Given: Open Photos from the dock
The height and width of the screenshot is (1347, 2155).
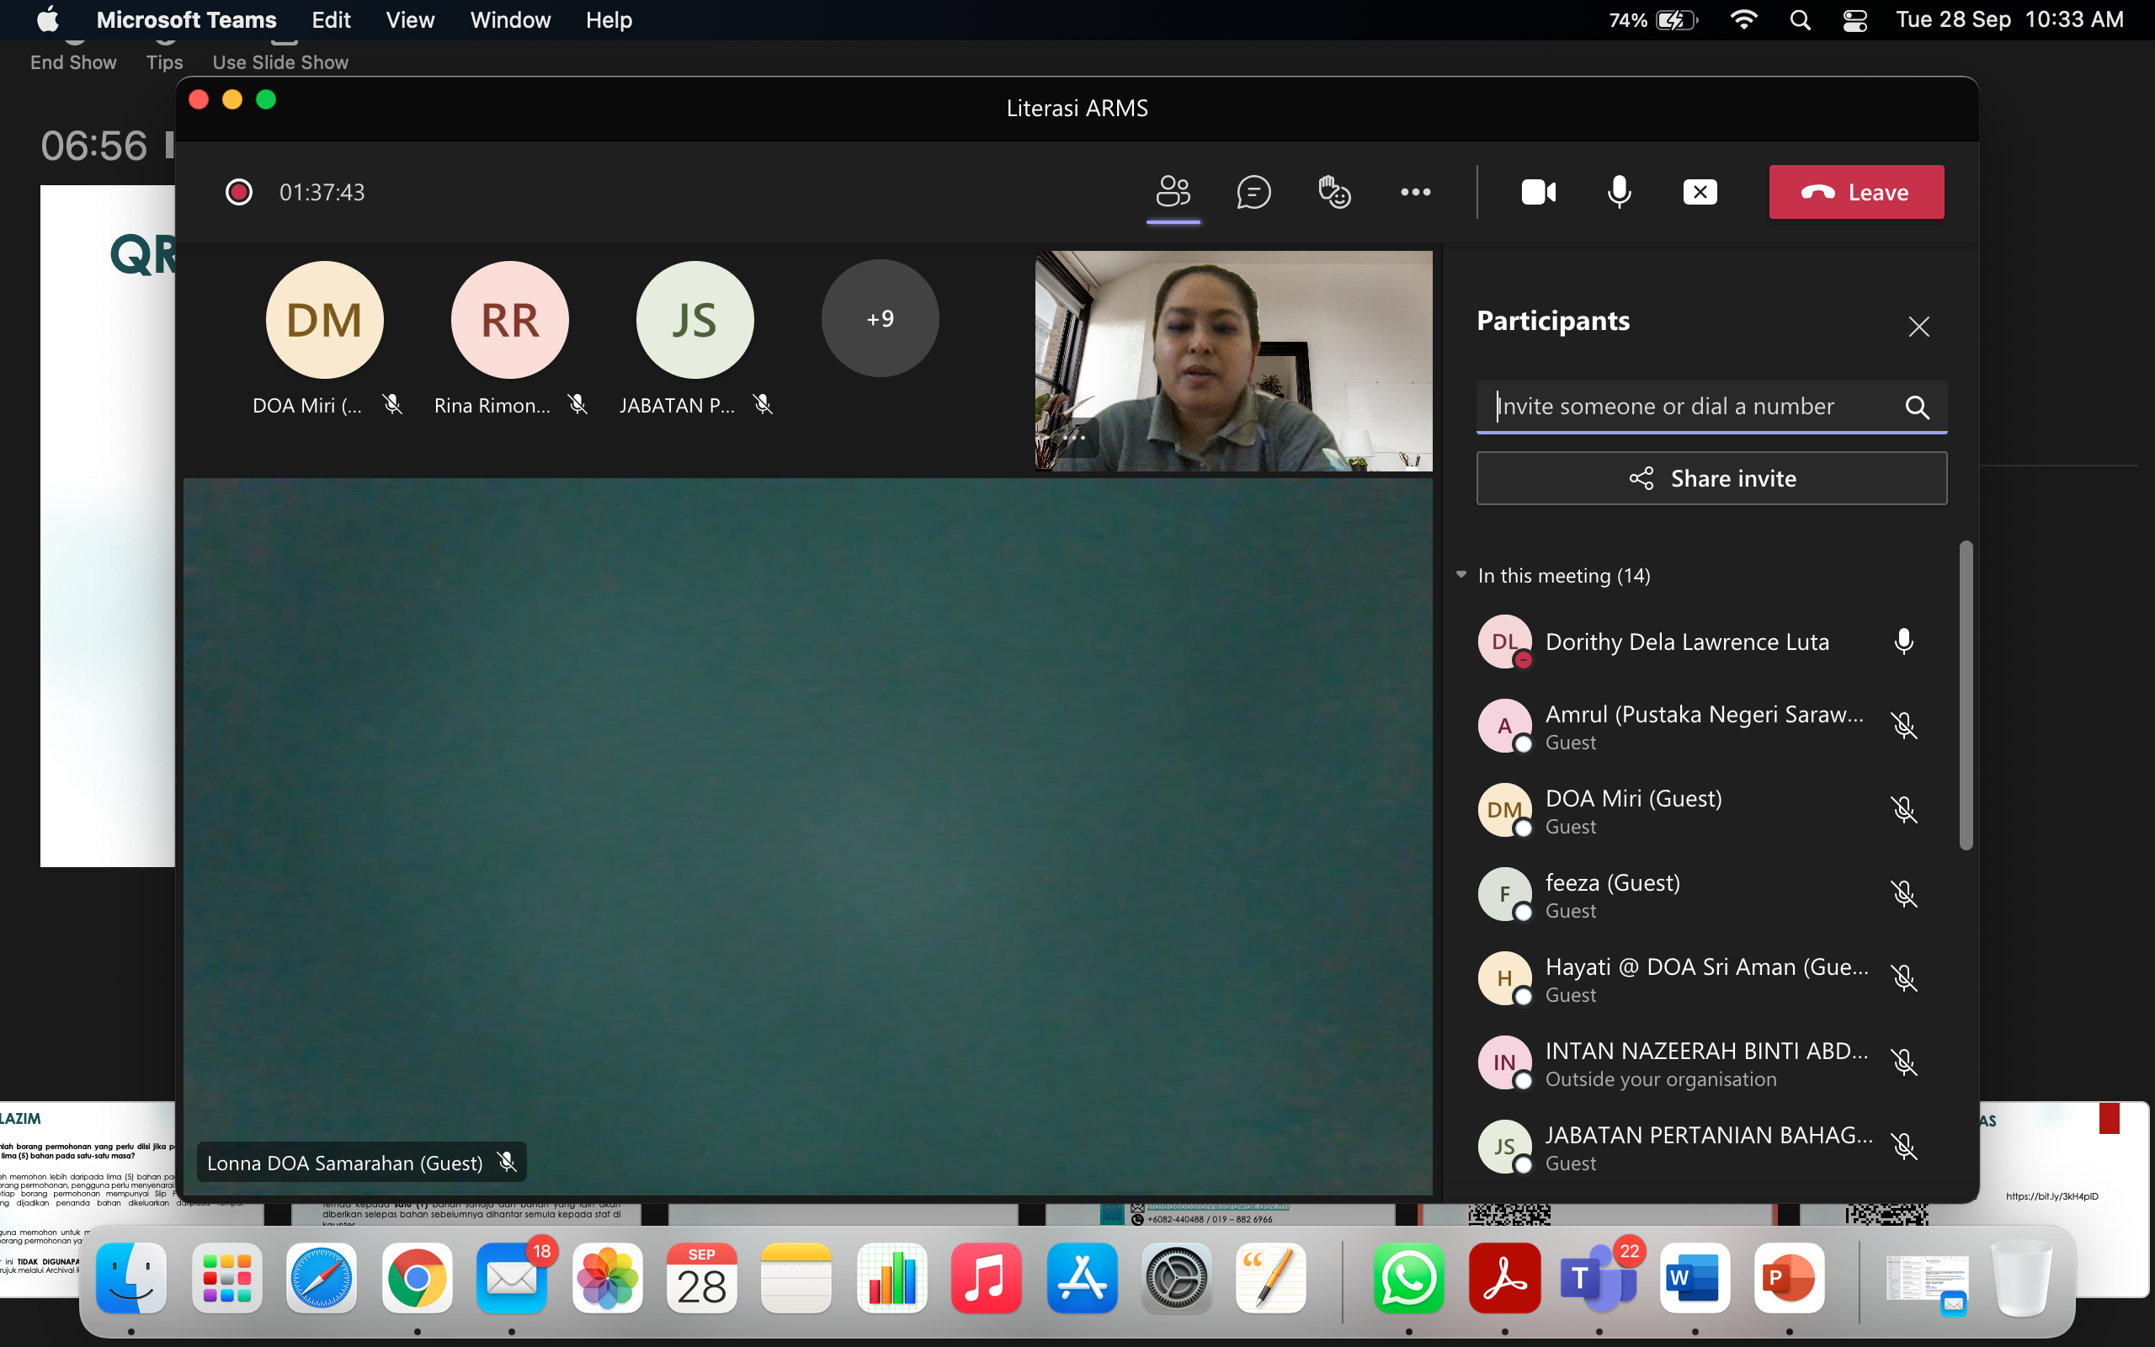Looking at the screenshot, I should (x=607, y=1277).
